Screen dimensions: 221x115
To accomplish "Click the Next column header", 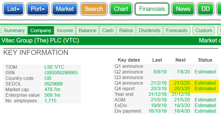I will 181,60.
